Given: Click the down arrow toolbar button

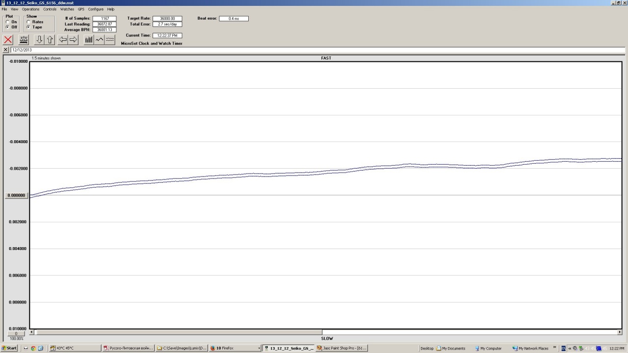Looking at the screenshot, I should (39, 40).
